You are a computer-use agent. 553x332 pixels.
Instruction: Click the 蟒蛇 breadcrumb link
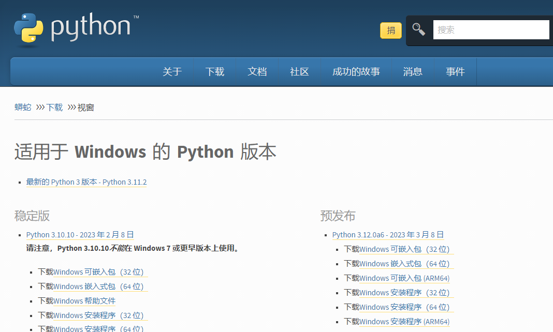[x=23, y=108]
